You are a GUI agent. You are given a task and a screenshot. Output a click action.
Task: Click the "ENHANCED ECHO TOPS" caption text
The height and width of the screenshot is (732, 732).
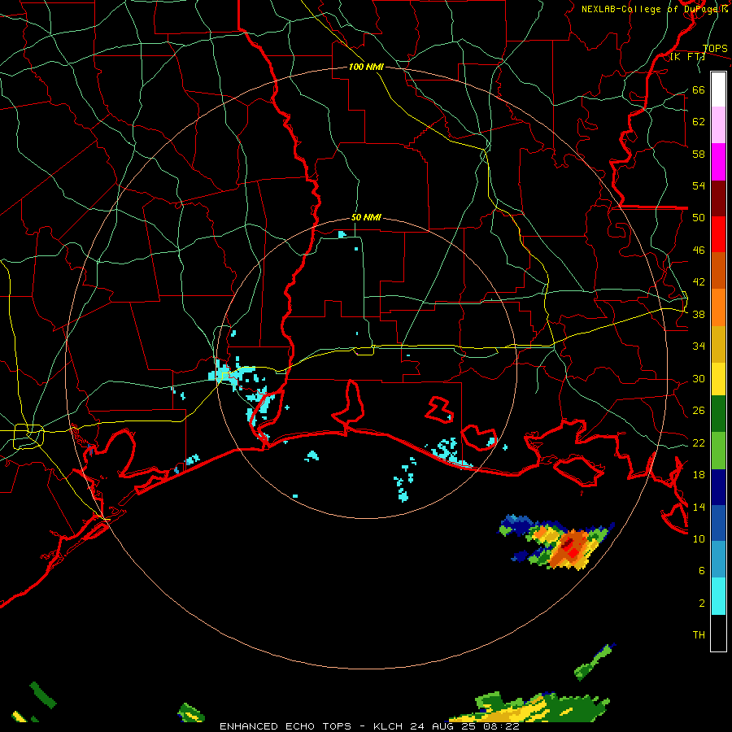pyautogui.click(x=285, y=726)
